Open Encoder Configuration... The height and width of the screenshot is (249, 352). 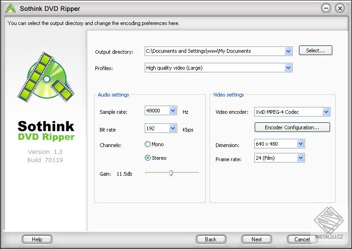coord(292,127)
